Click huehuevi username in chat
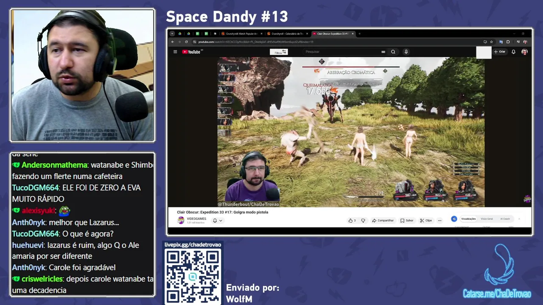 point(28,245)
